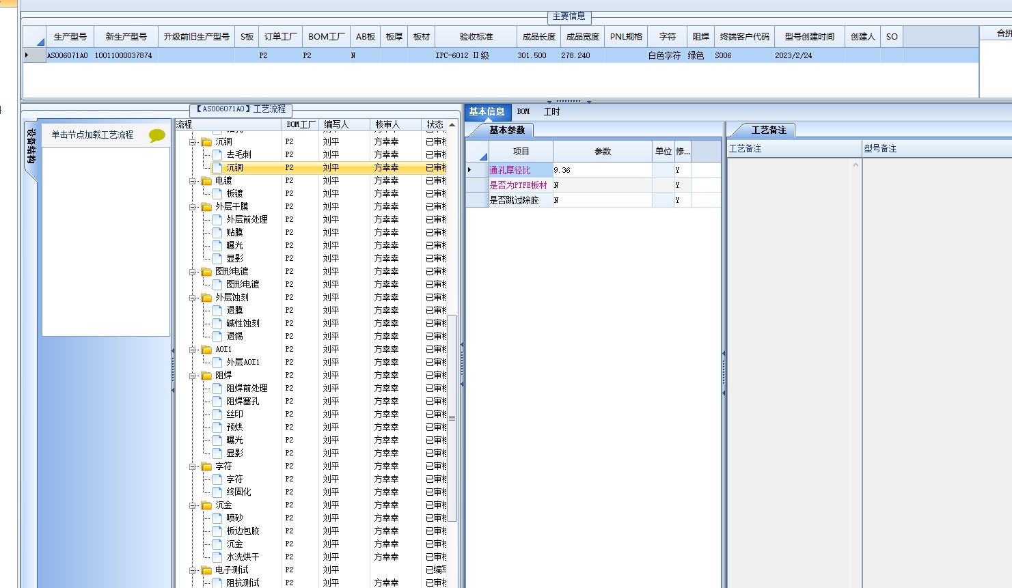The width and height of the screenshot is (1012, 588).
Task: Click the process tree vertical scrollbar thumb
Action: click(x=452, y=418)
